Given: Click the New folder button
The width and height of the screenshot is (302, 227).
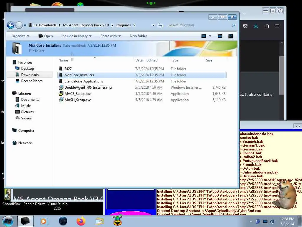Looking at the screenshot, I should tap(138, 36).
